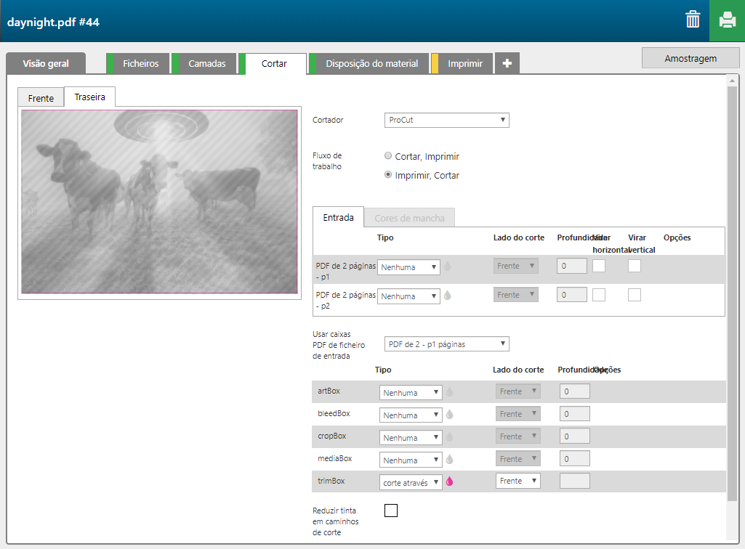745x549 pixels.
Task: Open the Frente preview tab
Action: coord(41,98)
